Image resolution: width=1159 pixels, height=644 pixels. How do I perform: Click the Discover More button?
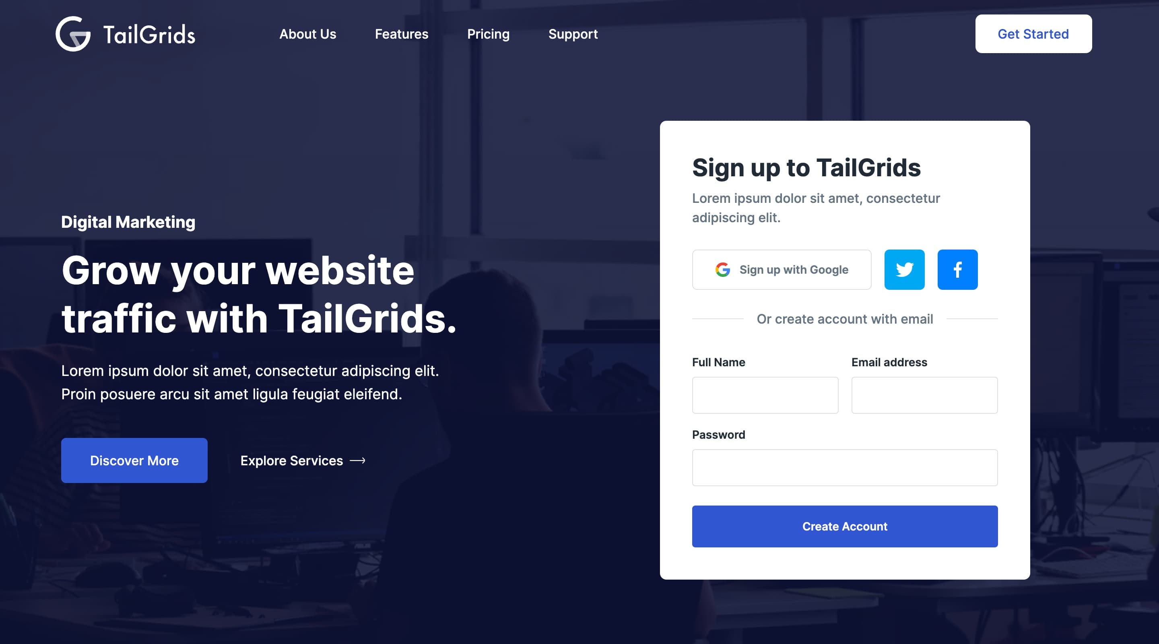point(134,460)
